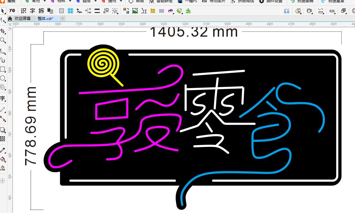Click the swap squares arrows icon
This screenshot has width=355, height=213.
pyautogui.click(x=106, y=11)
